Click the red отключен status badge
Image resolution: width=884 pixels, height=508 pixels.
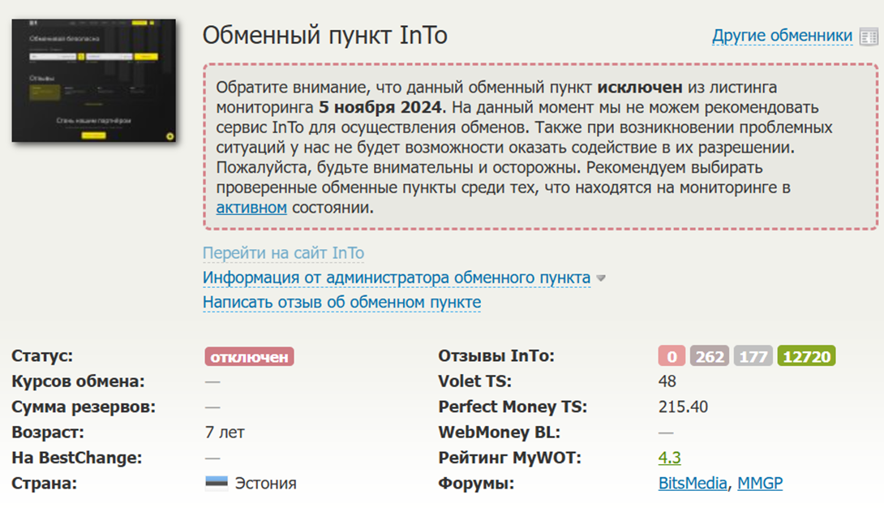click(x=249, y=357)
